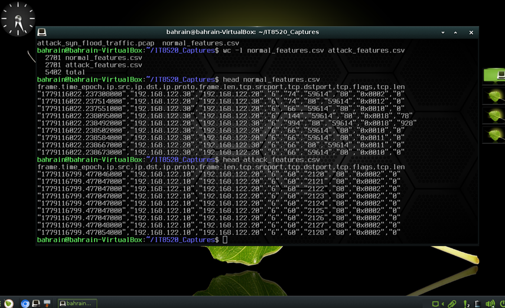This screenshot has width=505, height=308.
Task: Click the wc -l command line
Action: [314, 50]
